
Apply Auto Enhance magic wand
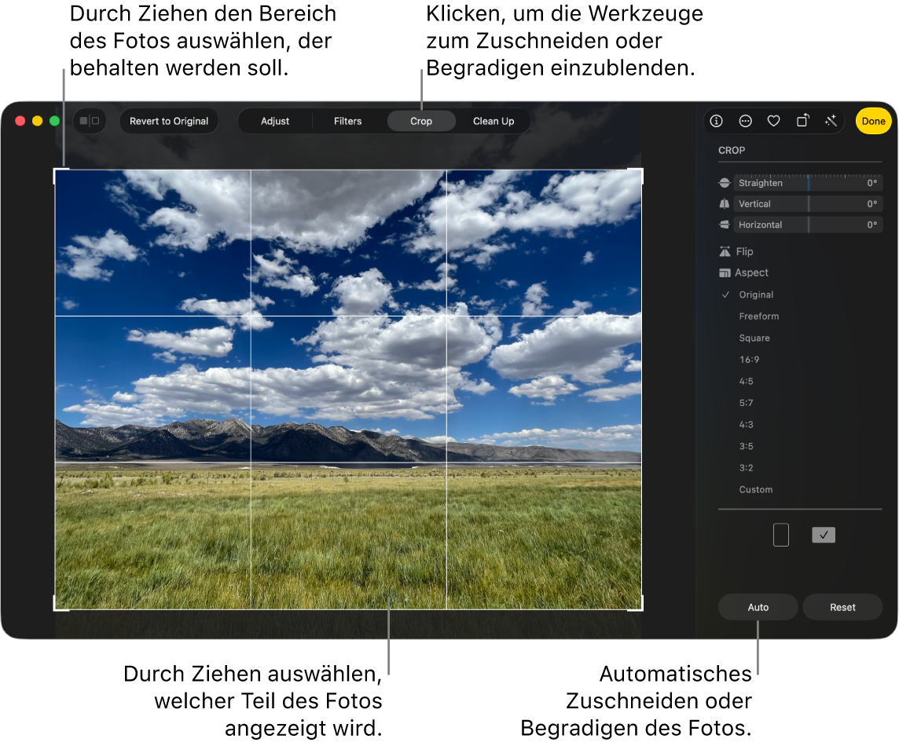pyautogui.click(x=831, y=121)
